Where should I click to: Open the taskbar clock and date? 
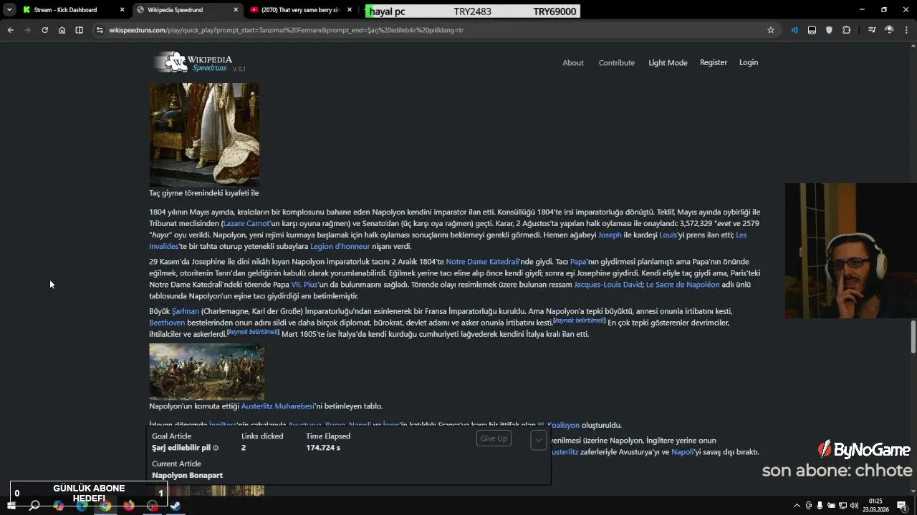[x=875, y=506]
